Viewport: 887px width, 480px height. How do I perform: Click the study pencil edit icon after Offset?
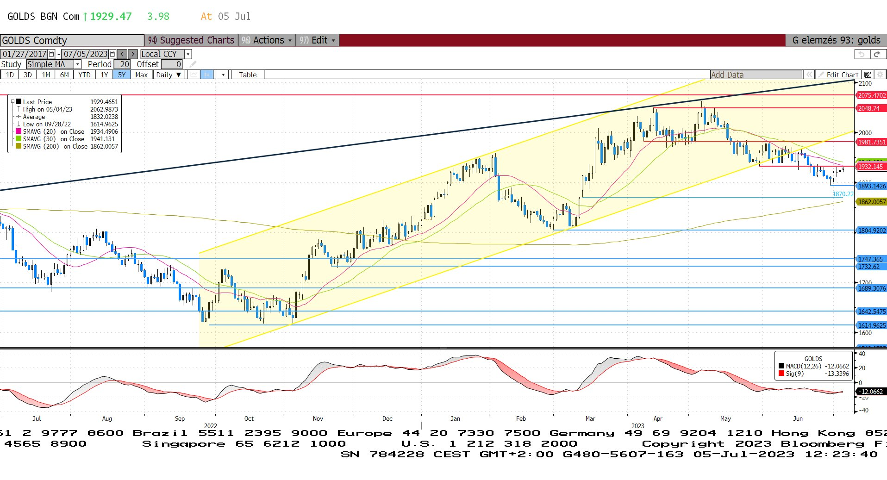[193, 64]
